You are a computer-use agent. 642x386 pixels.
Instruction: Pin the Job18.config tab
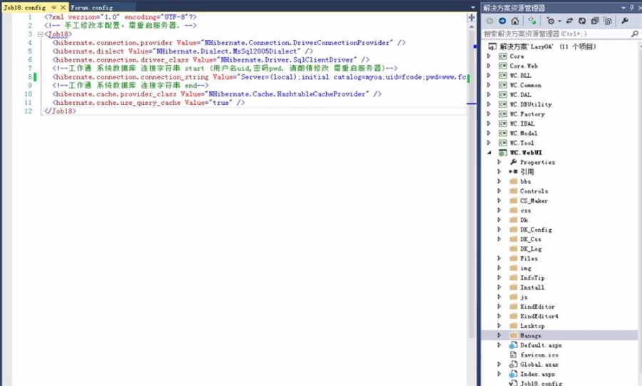(x=53, y=7)
